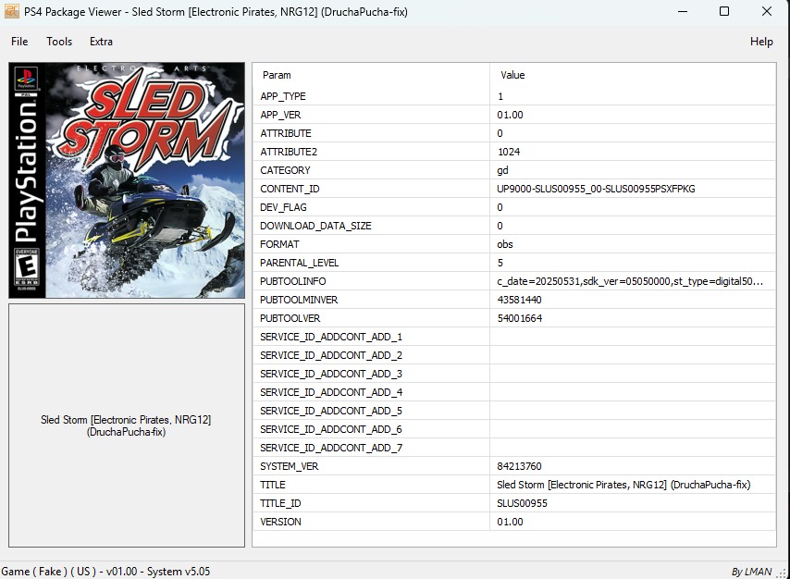Select the DEV_FLAG parameter cell
Image resolution: width=790 pixels, height=579 pixels.
(371, 207)
